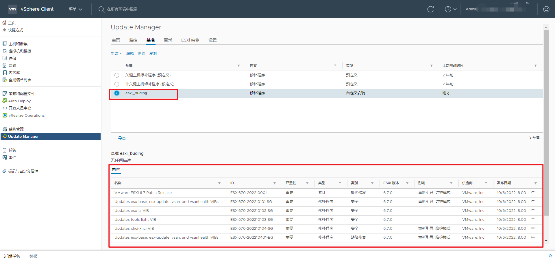Open 虚拟机和模板 icon in sidebar
The height and width of the screenshot is (260, 555).
[x=5, y=51]
